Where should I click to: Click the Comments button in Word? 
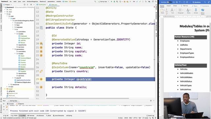[205, 6]
